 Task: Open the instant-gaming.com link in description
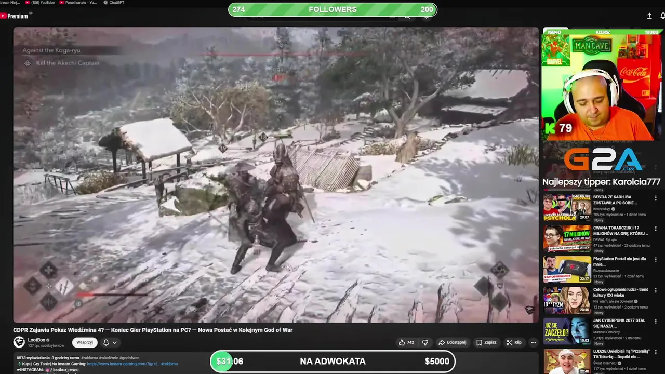pos(123,364)
